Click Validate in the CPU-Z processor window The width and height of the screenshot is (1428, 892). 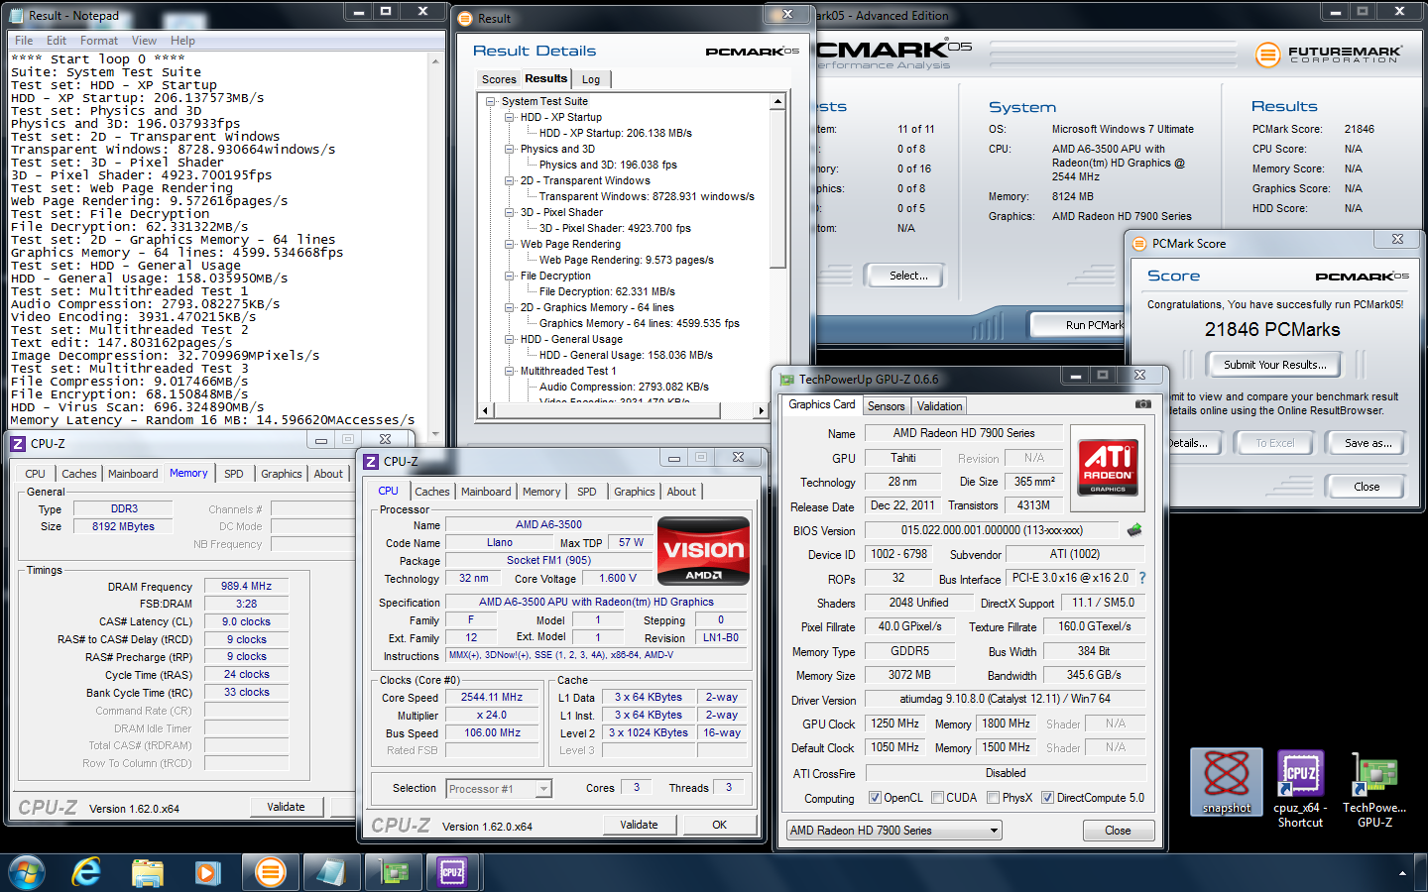(639, 825)
